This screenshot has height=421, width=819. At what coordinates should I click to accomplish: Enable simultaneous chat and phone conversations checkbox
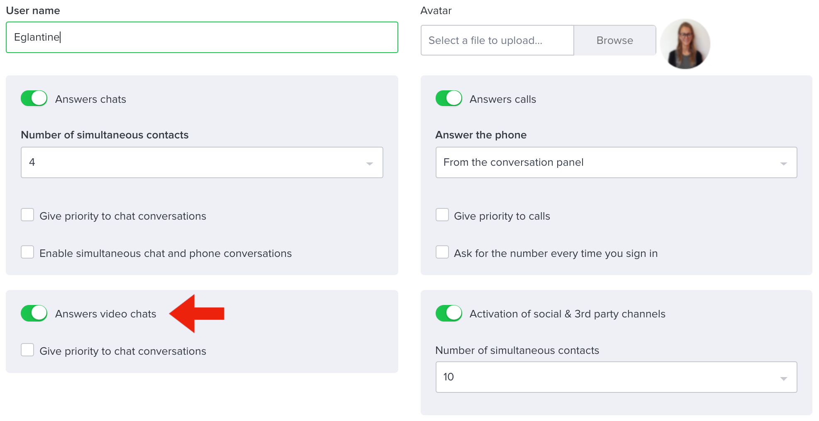tap(27, 252)
